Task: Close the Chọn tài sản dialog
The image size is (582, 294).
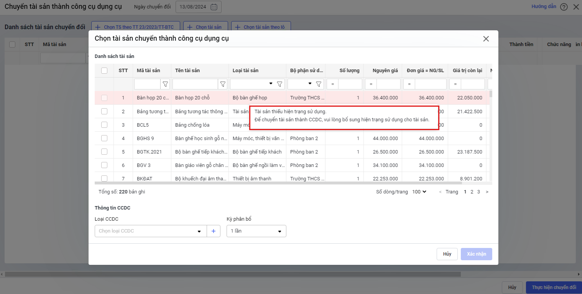Action: tap(486, 39)
